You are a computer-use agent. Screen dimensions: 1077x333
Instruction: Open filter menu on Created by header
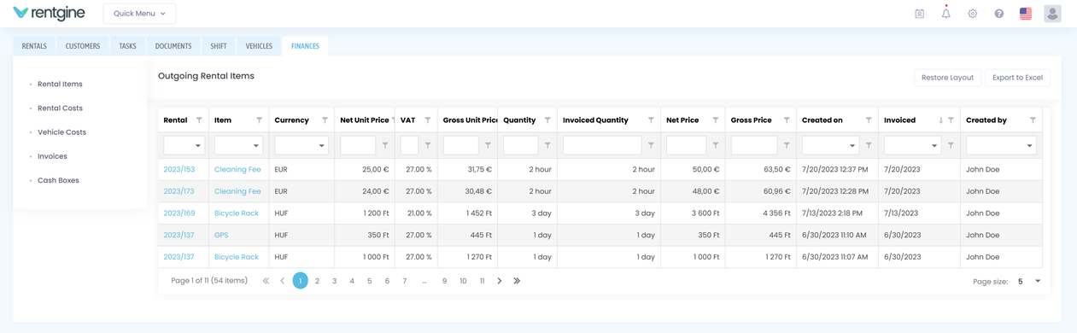1033,120
